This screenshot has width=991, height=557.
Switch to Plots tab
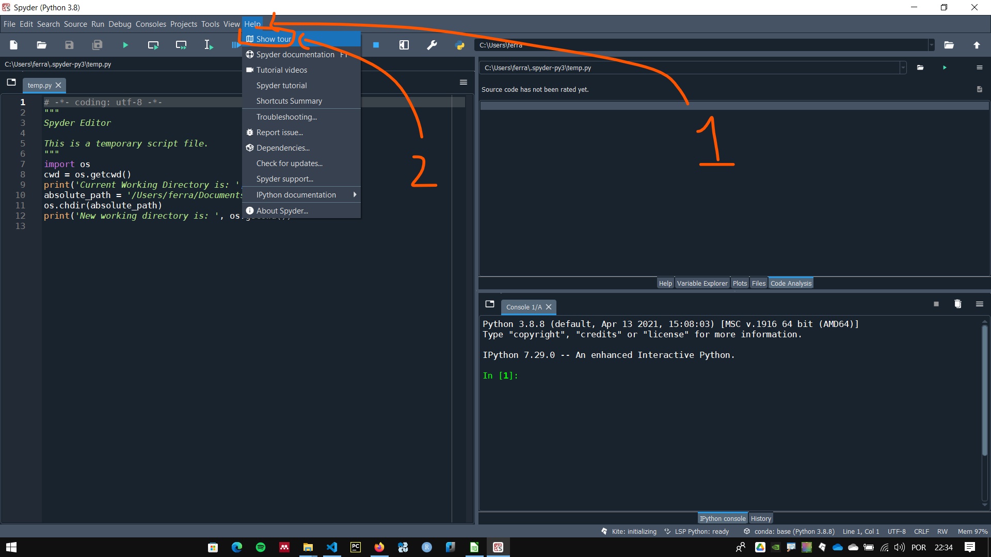(740, 284)
